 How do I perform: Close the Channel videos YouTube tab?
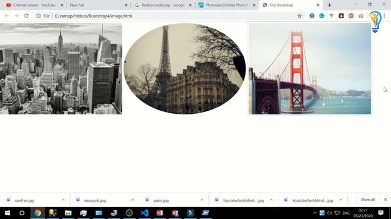pos(62,5)
